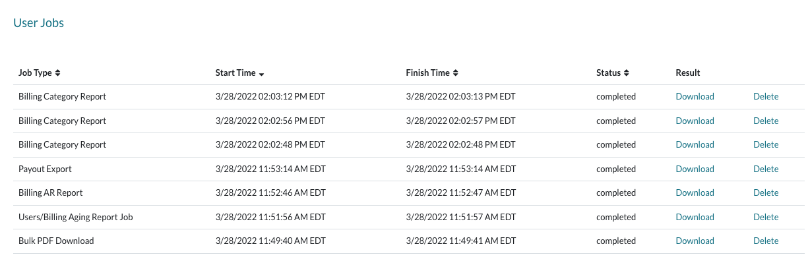Download the 02:03:12 PM Billing Category Report
This screenshot has height=265, width=810.
(x=695, y=97)
